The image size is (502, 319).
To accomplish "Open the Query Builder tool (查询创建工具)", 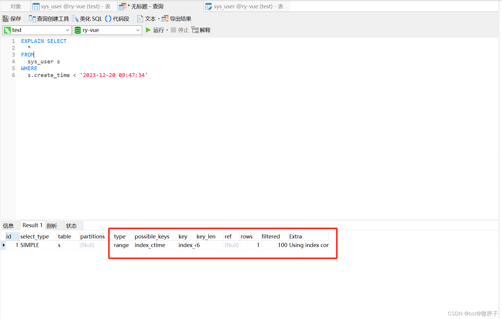I will tap(49, 19).
